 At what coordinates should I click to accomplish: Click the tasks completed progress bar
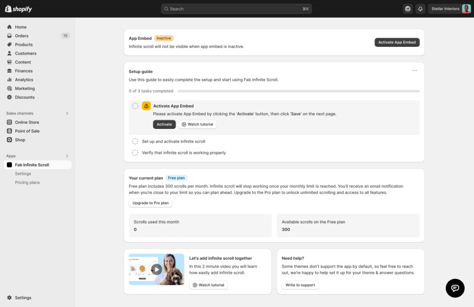point(299,91)
